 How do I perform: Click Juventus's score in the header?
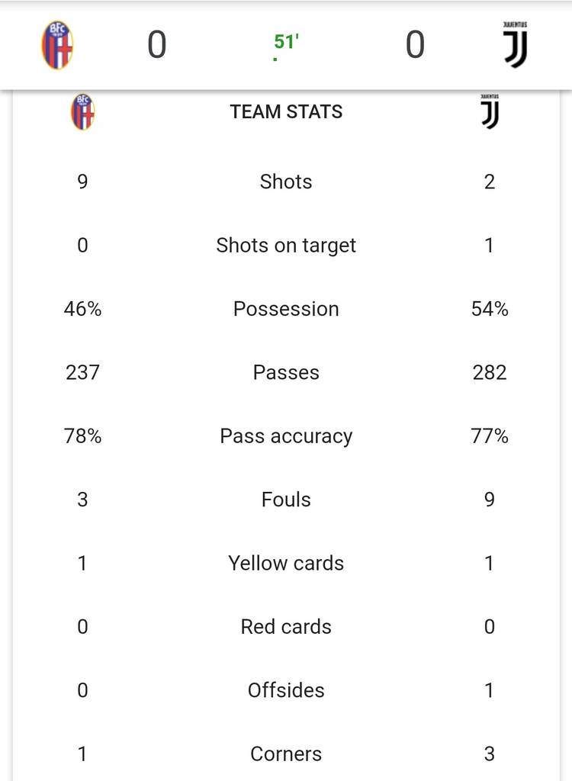point(415,46)
